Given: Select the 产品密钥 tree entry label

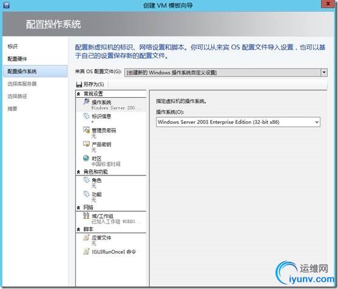Looking at the screenshot, I should (x=101, y=144).
